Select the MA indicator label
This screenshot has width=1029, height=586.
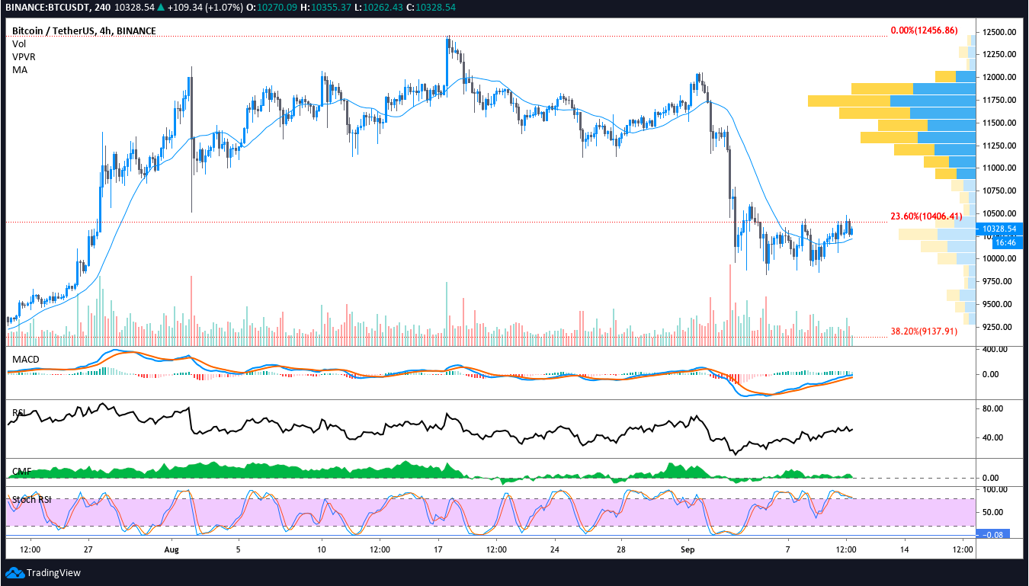pos(19,69)
